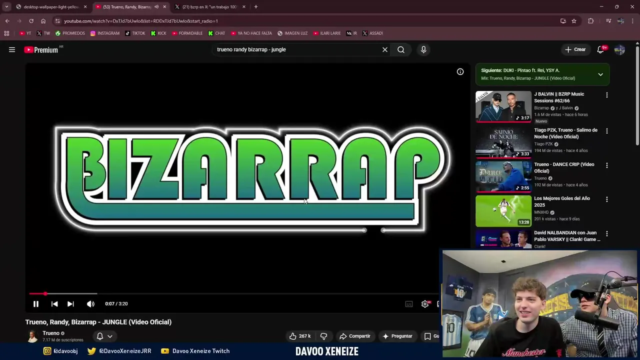
Task: Dislike the video with thumbs down
Action: point(323,336)
